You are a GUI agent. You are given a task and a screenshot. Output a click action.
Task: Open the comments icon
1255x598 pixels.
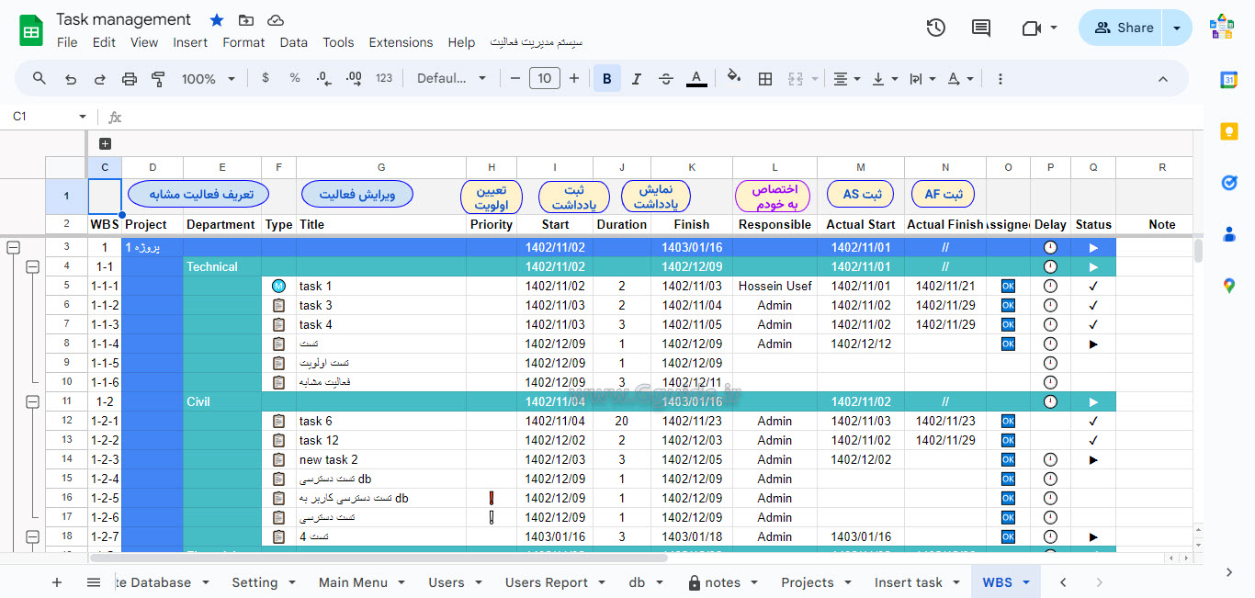click(981, 28)
